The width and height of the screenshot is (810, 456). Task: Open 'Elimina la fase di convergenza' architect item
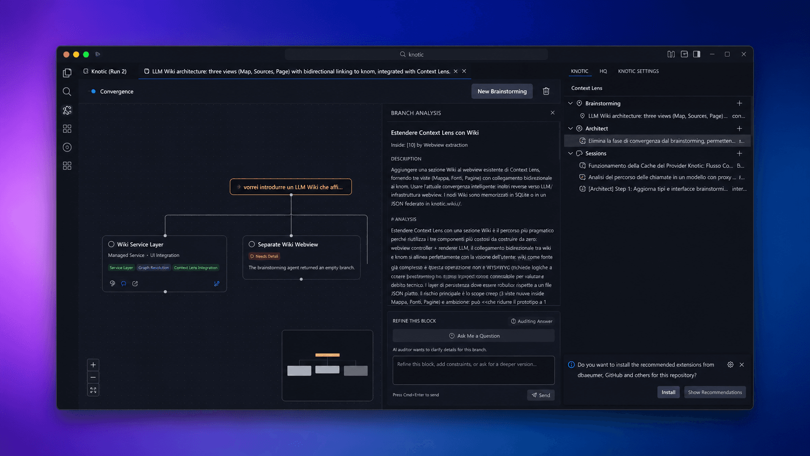657,141
